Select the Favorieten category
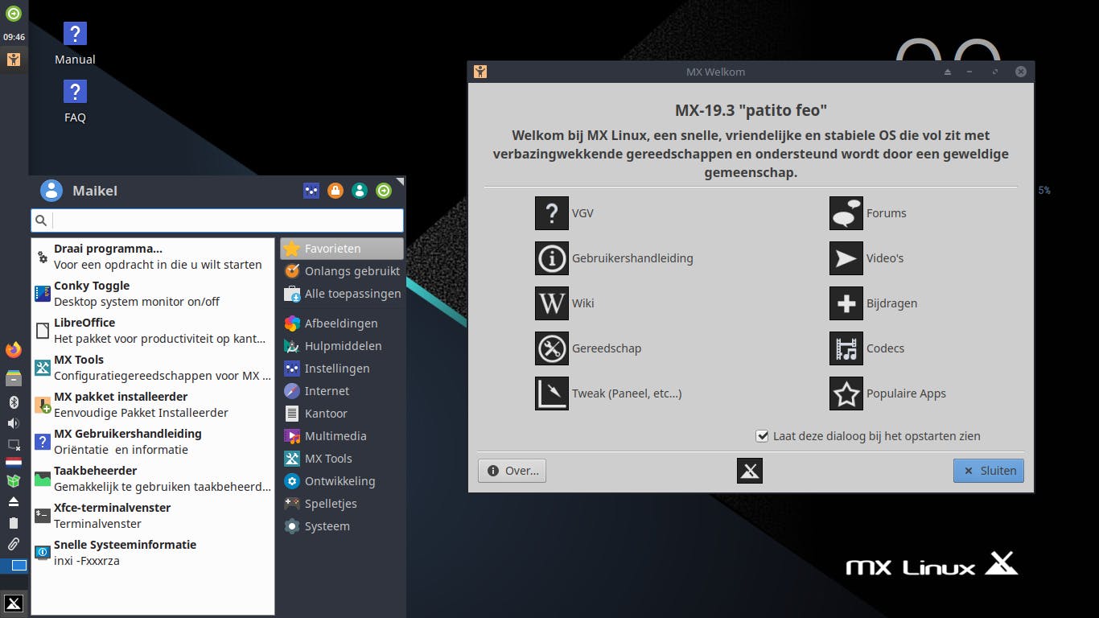Image resolution: width=1099 pixels, height=618 pixels. [x=342, y=249]
